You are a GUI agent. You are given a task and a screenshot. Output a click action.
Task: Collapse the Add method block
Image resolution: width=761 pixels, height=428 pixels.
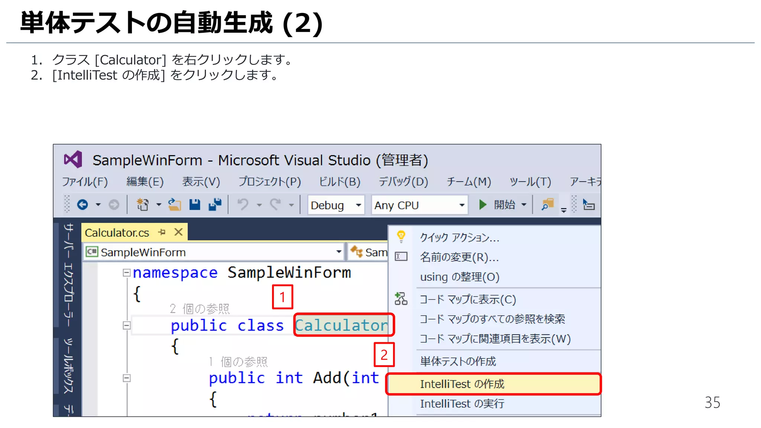pos(126,378)
